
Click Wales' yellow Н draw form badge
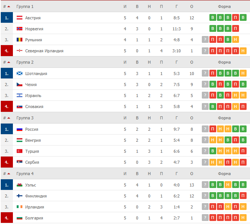click(x=228, y=185)
